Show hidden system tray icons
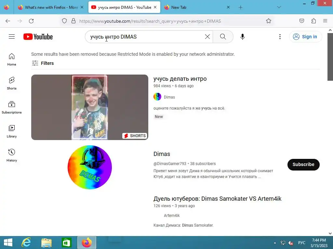 tap(275, 243)
